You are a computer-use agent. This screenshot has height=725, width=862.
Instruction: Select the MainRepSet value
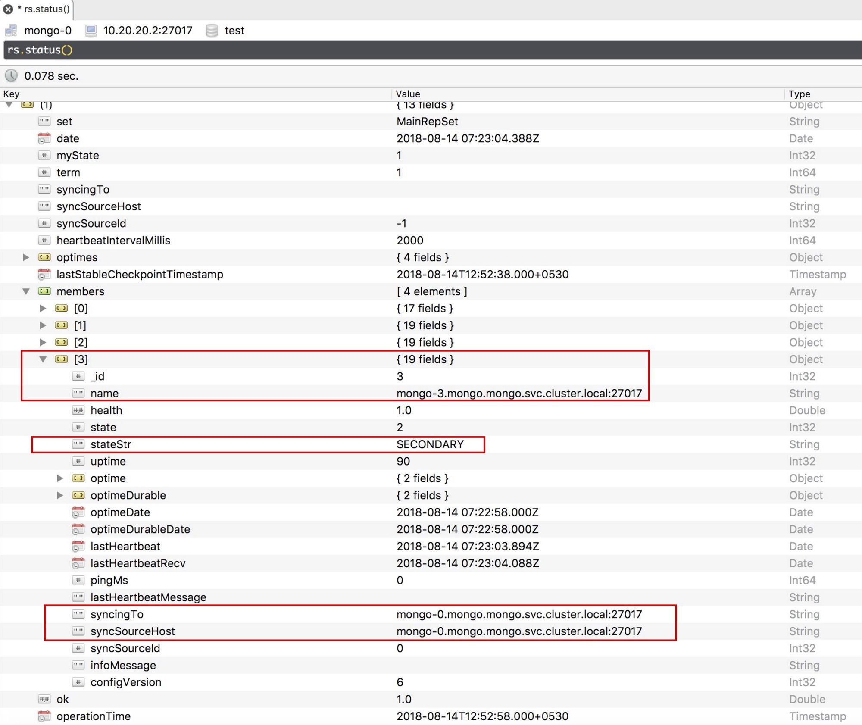point(427,122)
